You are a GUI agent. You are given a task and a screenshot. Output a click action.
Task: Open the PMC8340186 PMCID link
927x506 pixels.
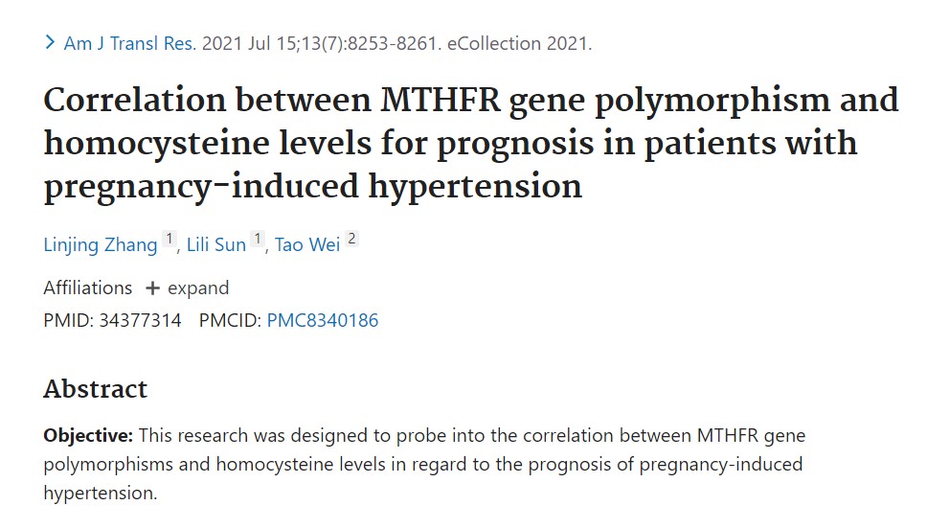pos(322,320)
